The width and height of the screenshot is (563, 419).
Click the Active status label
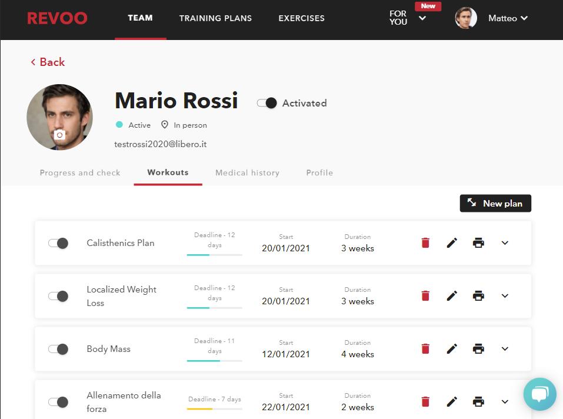pos(139,125)
